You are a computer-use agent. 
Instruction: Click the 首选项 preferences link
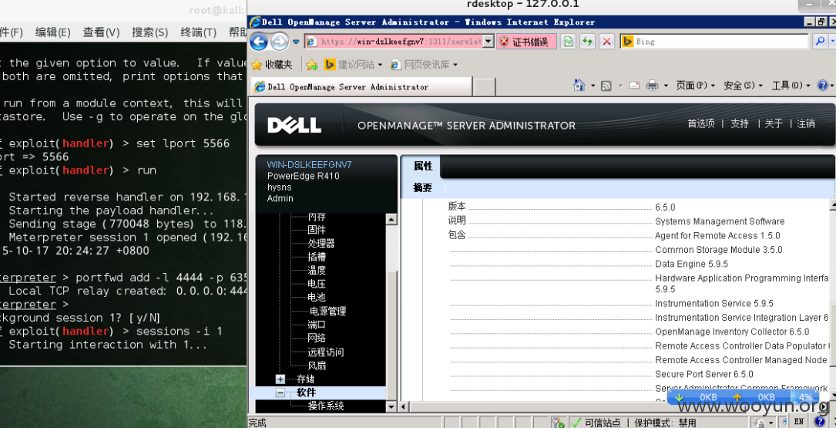click(701, 124)
